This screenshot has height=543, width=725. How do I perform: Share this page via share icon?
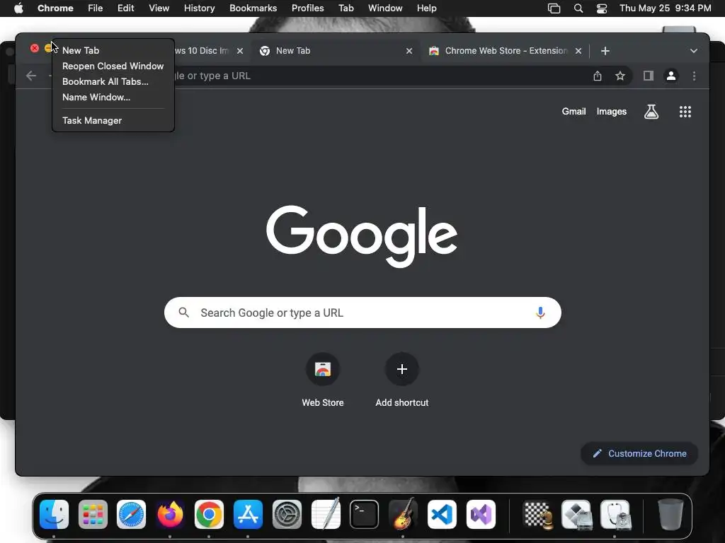pos(598,76)
